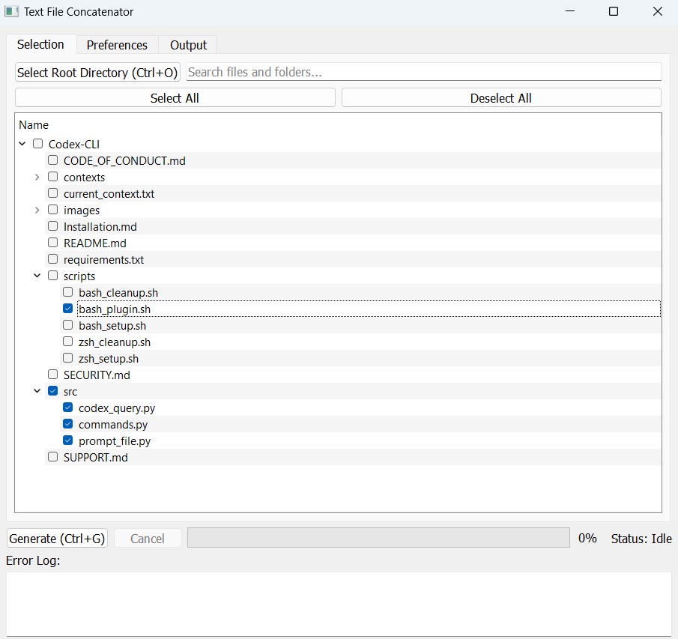Open the Preferences tab
This screenshot has height=639, width=678.
pyautogui.click(x=117, y=45)
